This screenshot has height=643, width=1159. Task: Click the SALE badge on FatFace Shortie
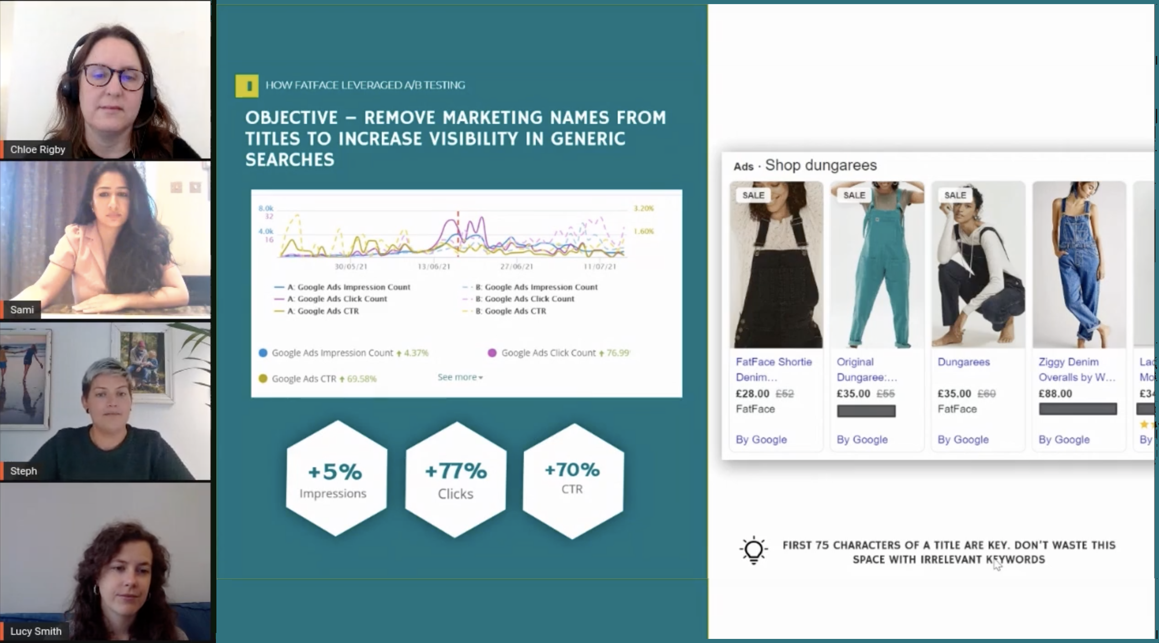[753, 195]
